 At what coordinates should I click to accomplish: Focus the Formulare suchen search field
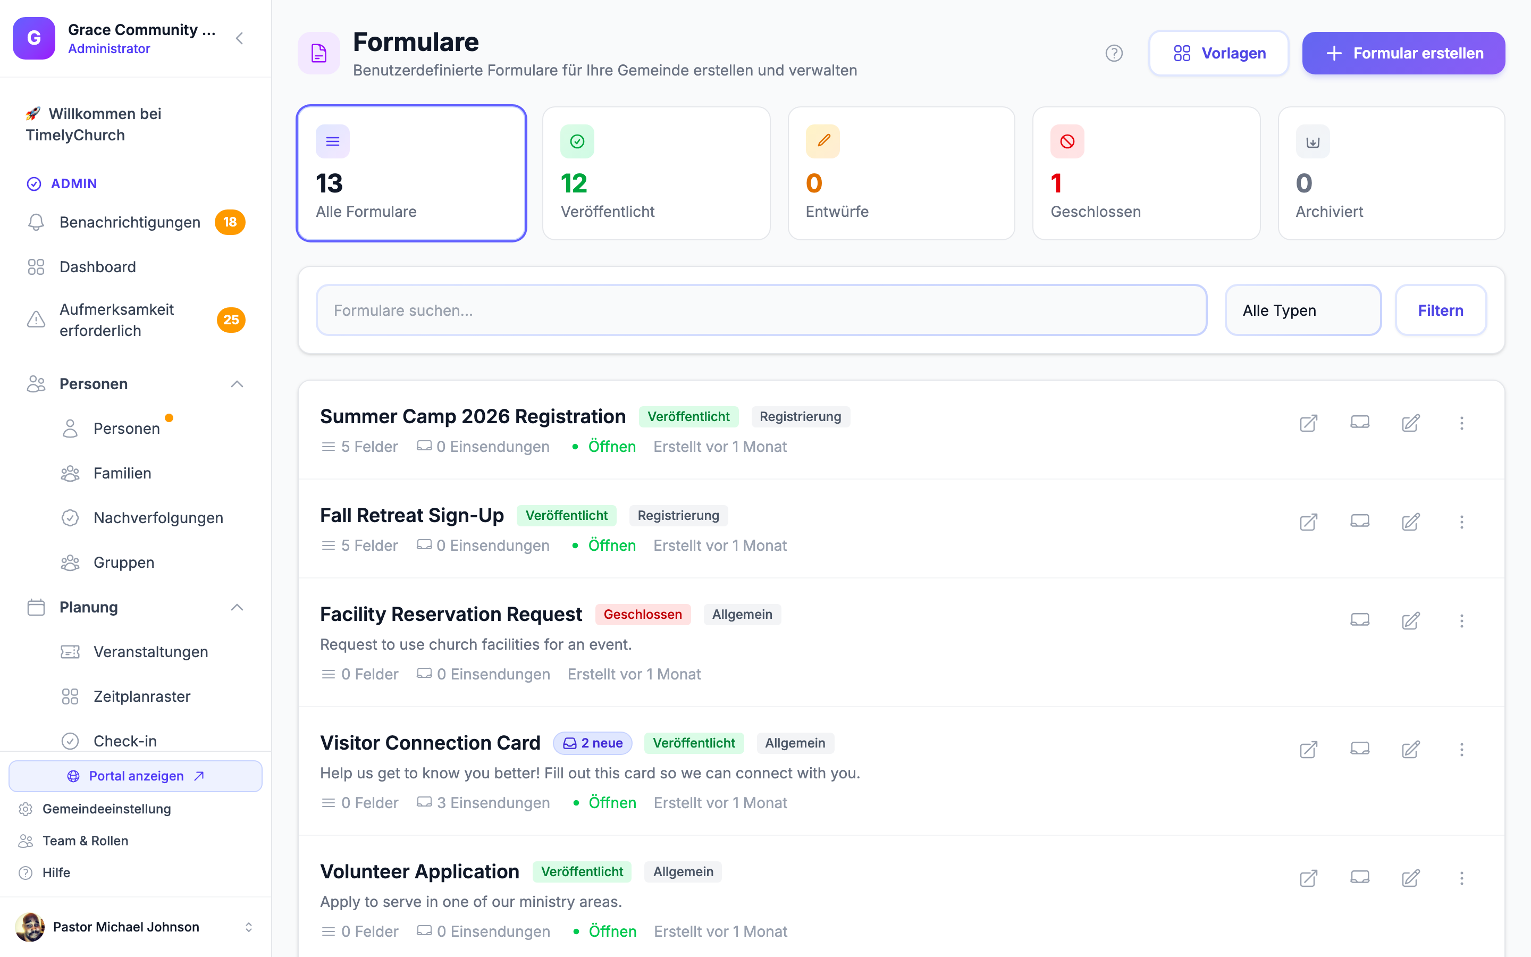[762, 310]
